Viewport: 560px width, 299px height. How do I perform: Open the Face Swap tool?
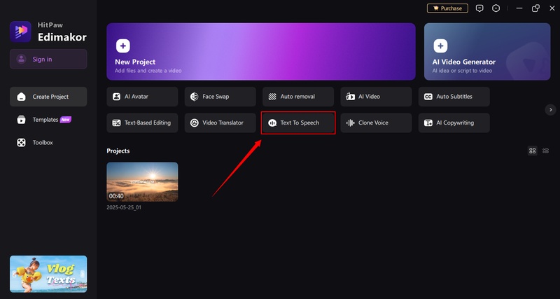(220, 97)
